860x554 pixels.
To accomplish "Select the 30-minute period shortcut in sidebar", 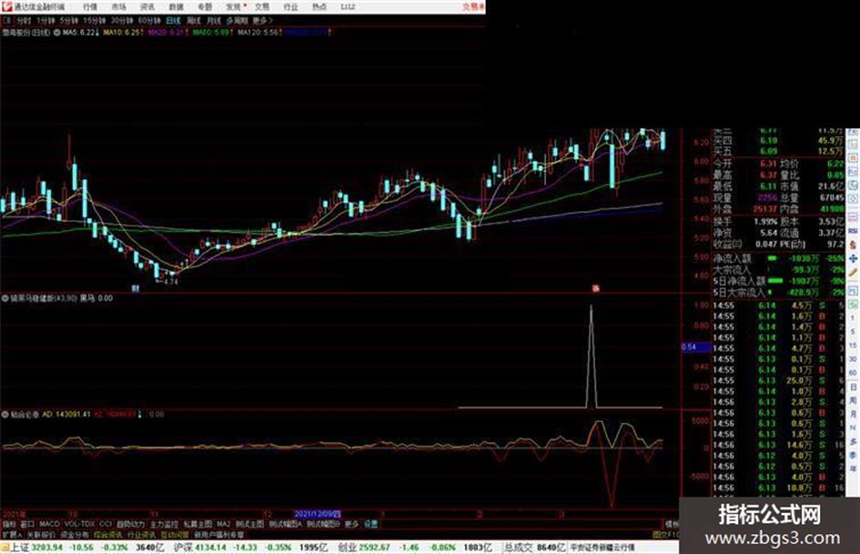I will (853, 358).
